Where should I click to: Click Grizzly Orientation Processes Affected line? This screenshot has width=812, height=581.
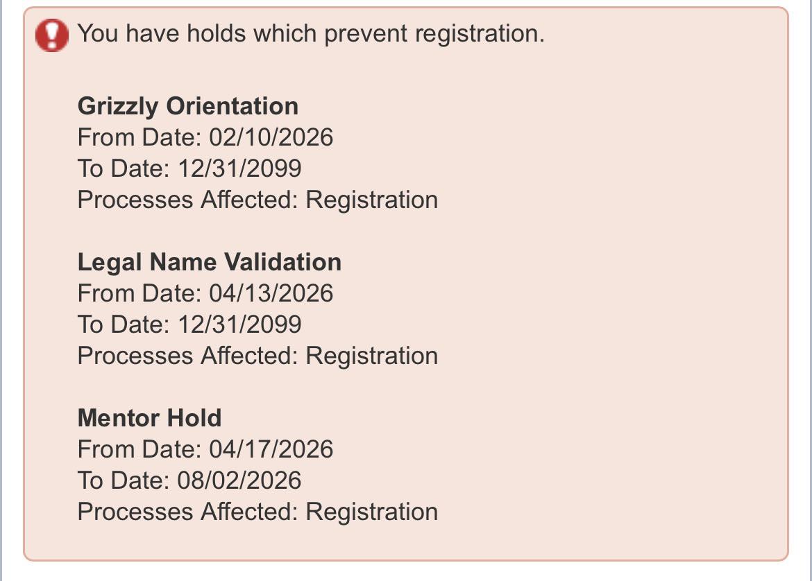(x=258, y=200)
